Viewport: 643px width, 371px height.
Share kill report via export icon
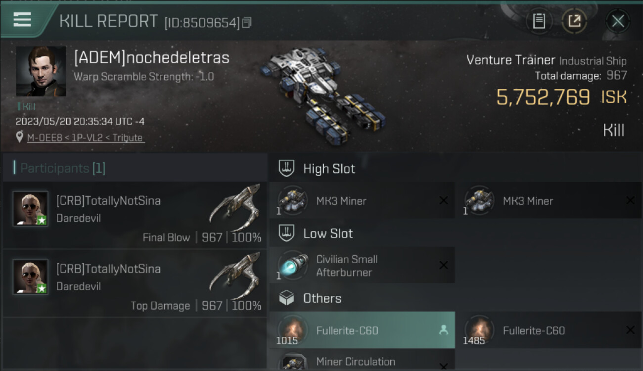click(574, 21)
